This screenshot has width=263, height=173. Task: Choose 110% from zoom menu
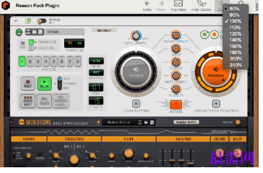pos(235,27)
